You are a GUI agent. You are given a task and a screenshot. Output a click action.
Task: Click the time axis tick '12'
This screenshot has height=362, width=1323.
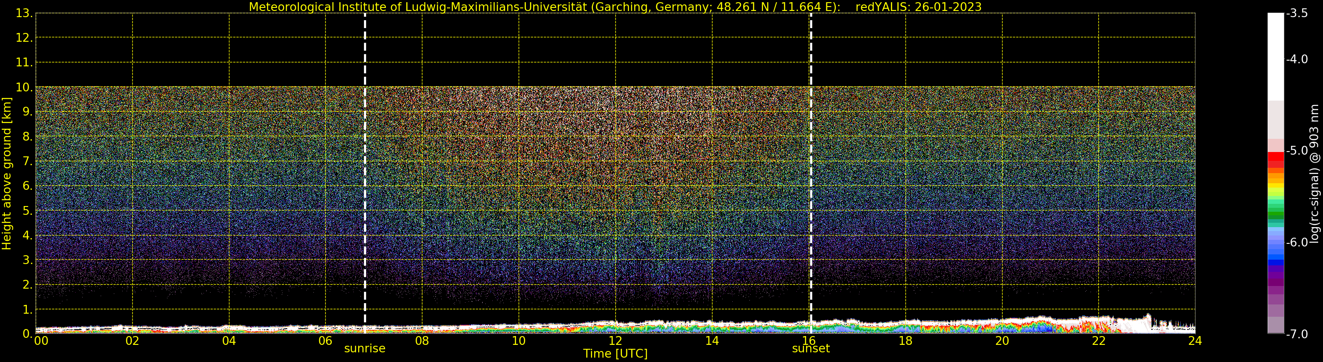(x=615, y=341)
